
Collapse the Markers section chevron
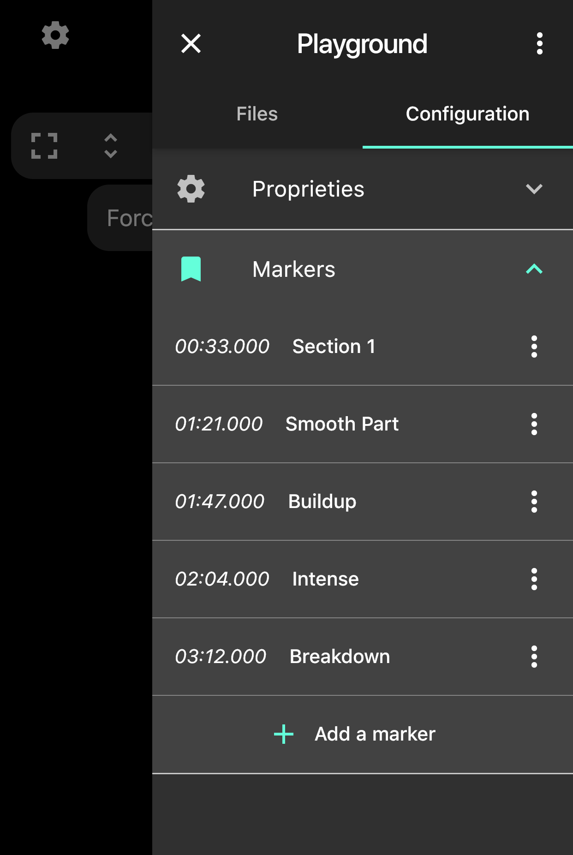click(x=534, y=269)
